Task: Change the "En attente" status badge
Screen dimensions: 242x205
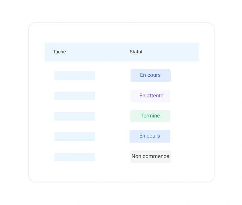Action: pos(151,96)
